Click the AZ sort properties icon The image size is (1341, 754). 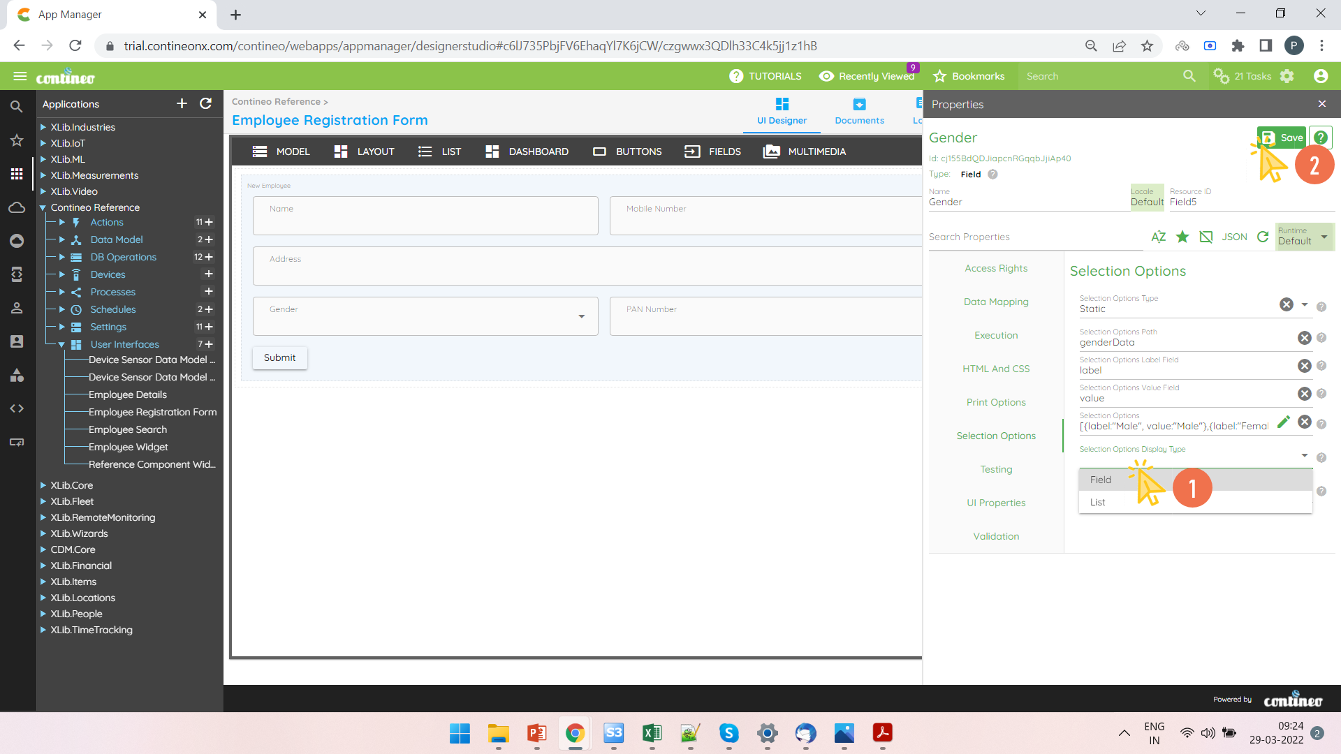click(x=1158, y=237)
